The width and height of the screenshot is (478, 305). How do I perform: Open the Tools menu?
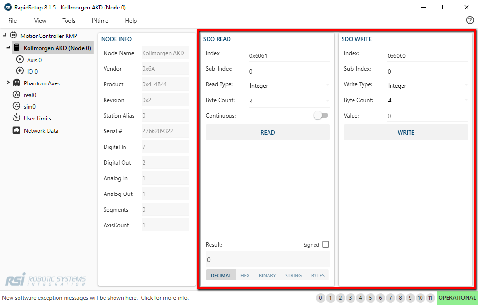(68, 21)
